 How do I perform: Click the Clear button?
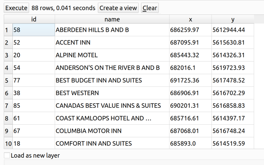pos(150,8)
